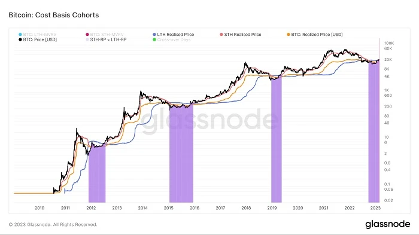Click the glassnode logo at bottom right

[x=387, y=224]
